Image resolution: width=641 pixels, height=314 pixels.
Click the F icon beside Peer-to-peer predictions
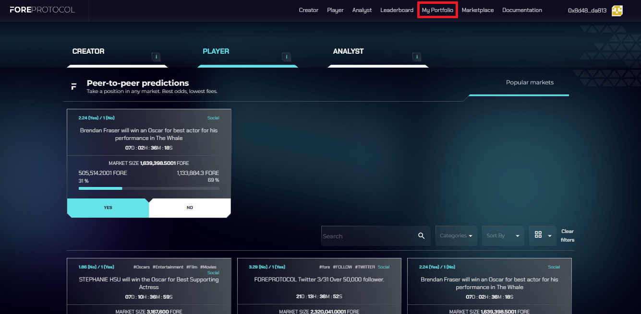click(x=73, y=86)
